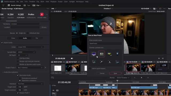
Task: Open the Sample Rate dropdown
Action: (x=26, y=52)
